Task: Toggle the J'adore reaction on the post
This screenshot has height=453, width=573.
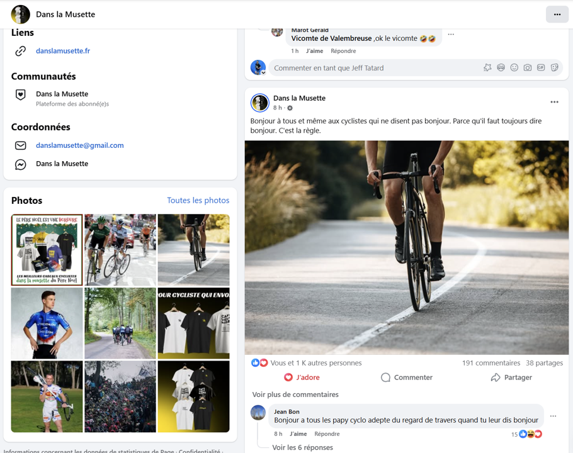Action: pos(302,377)
